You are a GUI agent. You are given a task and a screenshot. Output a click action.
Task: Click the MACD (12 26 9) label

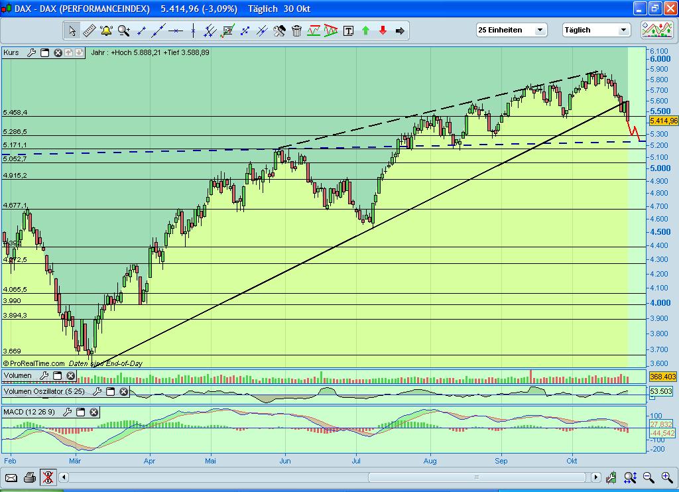click(29, 412)
